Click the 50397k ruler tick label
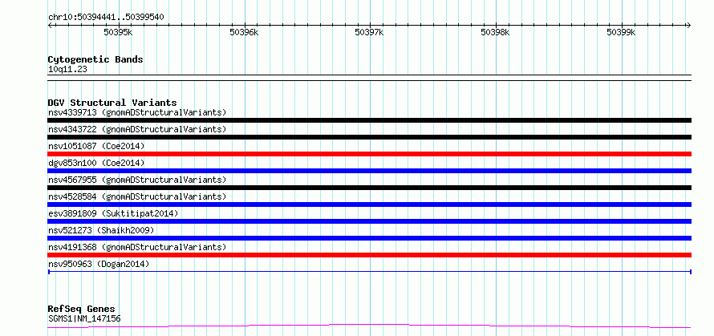Screen dimensions: 714x336 pyautogui.click(x=369, y=32)
